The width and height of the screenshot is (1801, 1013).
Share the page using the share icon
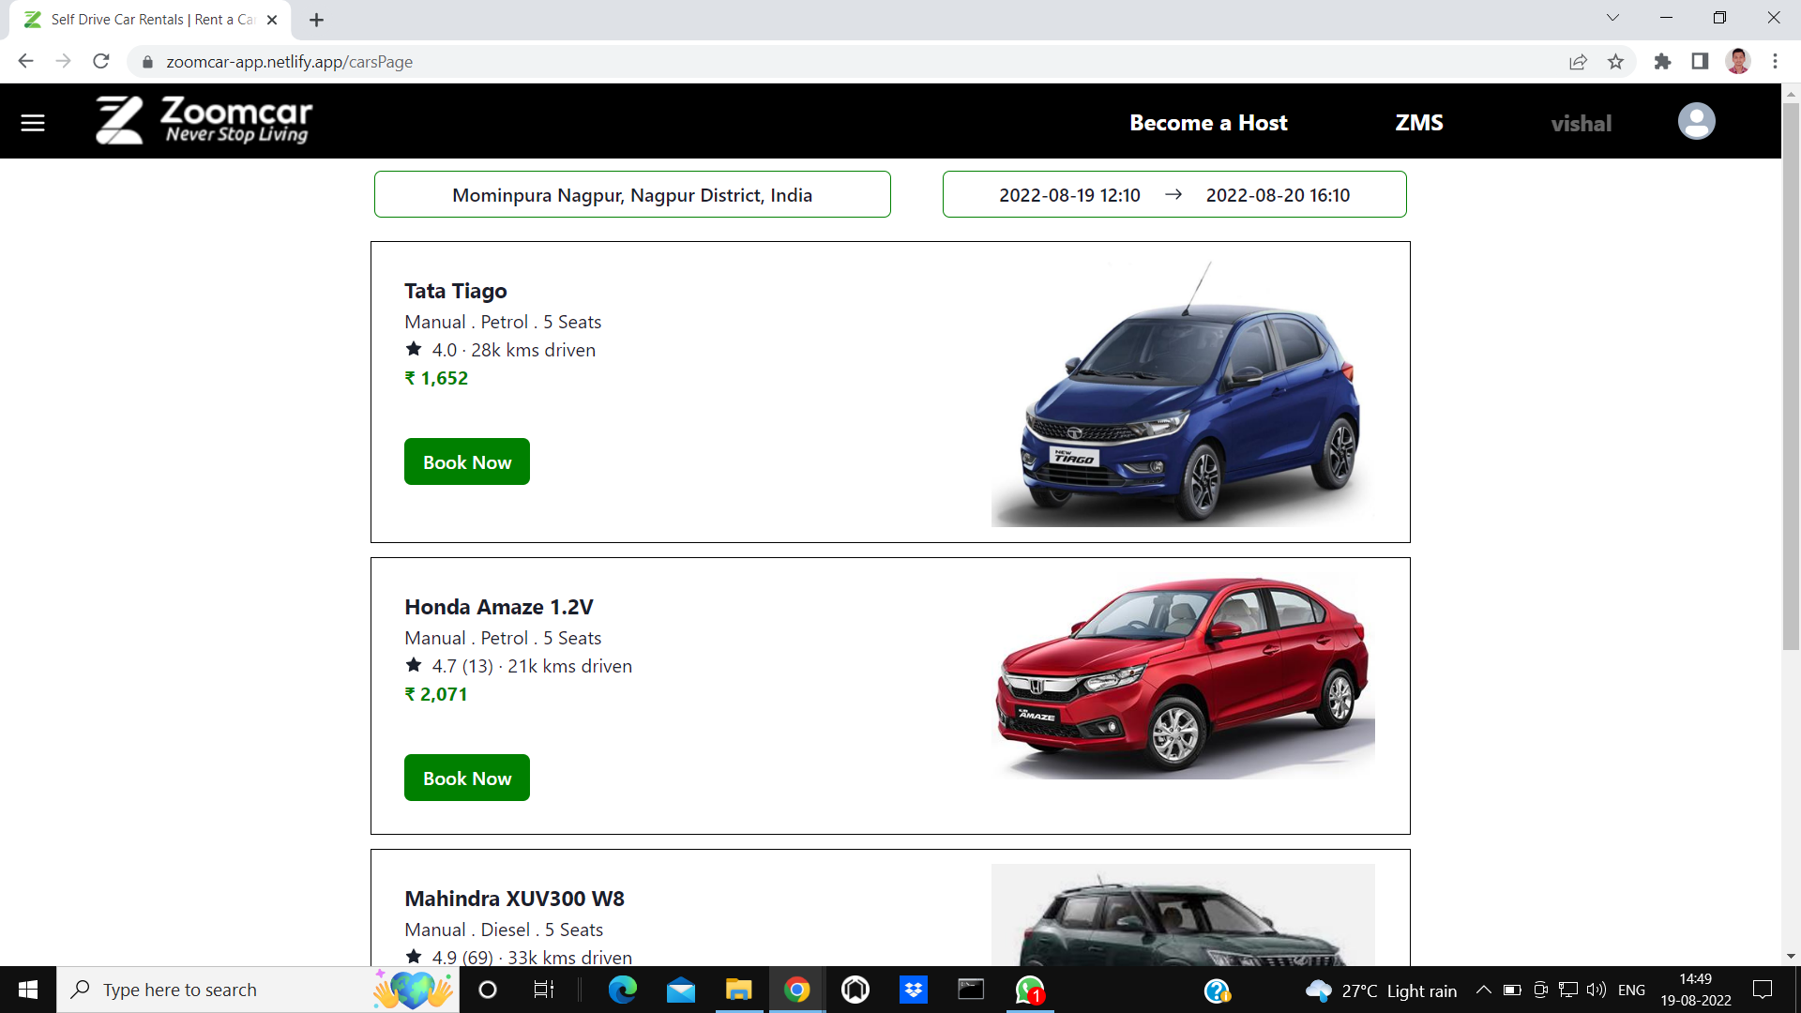[x=1579, y=61]
